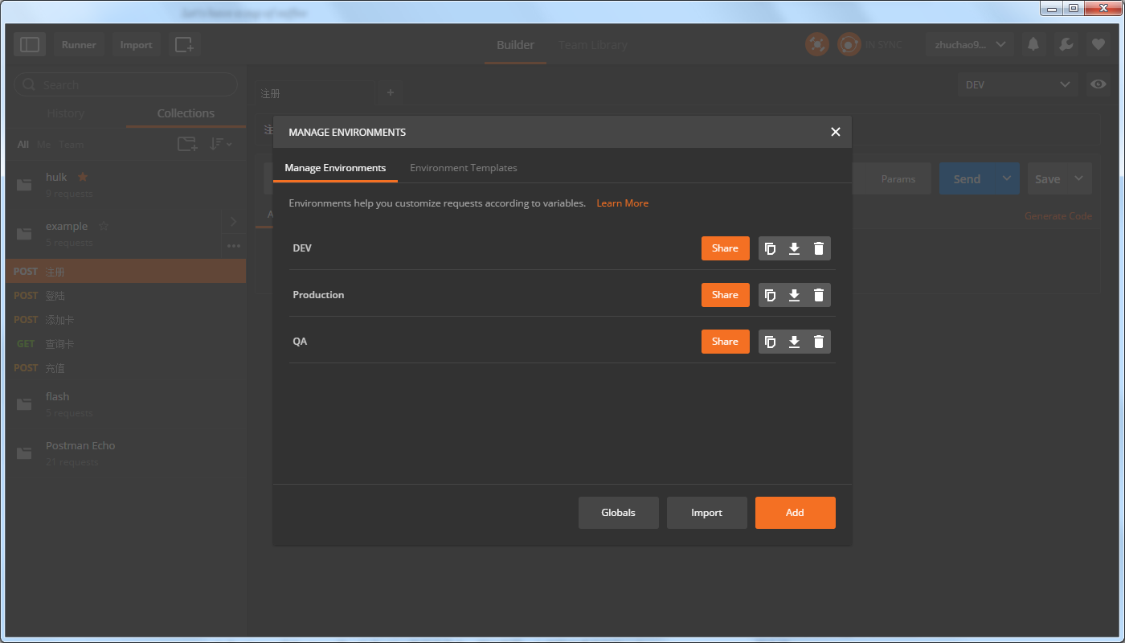Click the sidebar search field

[x=126, y=84]
